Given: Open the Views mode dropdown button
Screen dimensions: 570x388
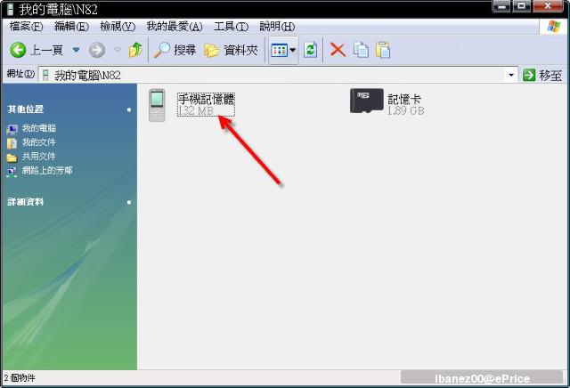Looking at the screenshot, I should 283,50.
